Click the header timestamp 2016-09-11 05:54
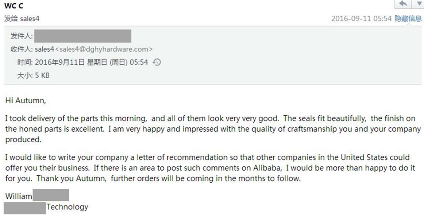The height and width of the screenshot is (219, 424). tap(361, 19)
